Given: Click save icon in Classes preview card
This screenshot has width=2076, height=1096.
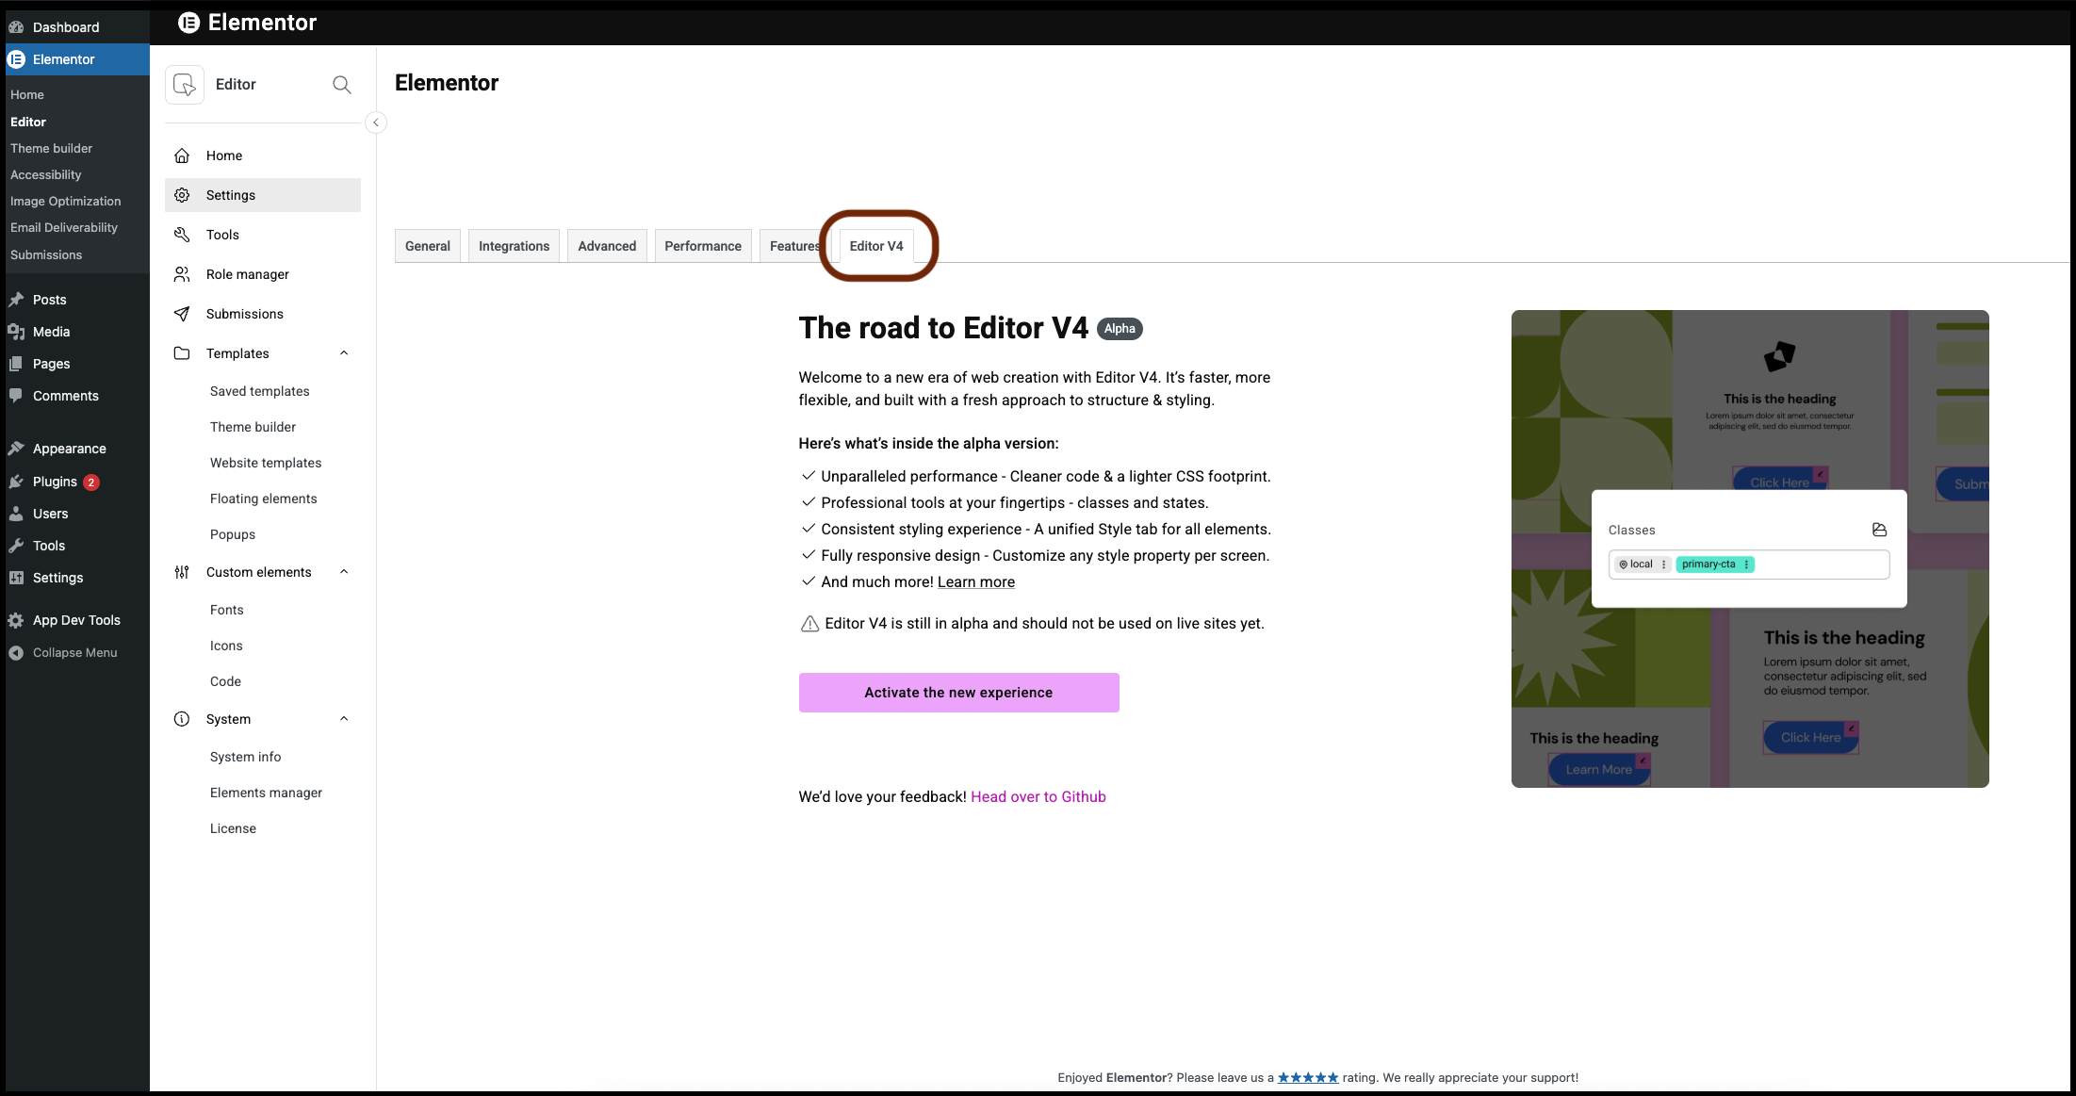Looking at the screenshot, I should click(1879, 530).
